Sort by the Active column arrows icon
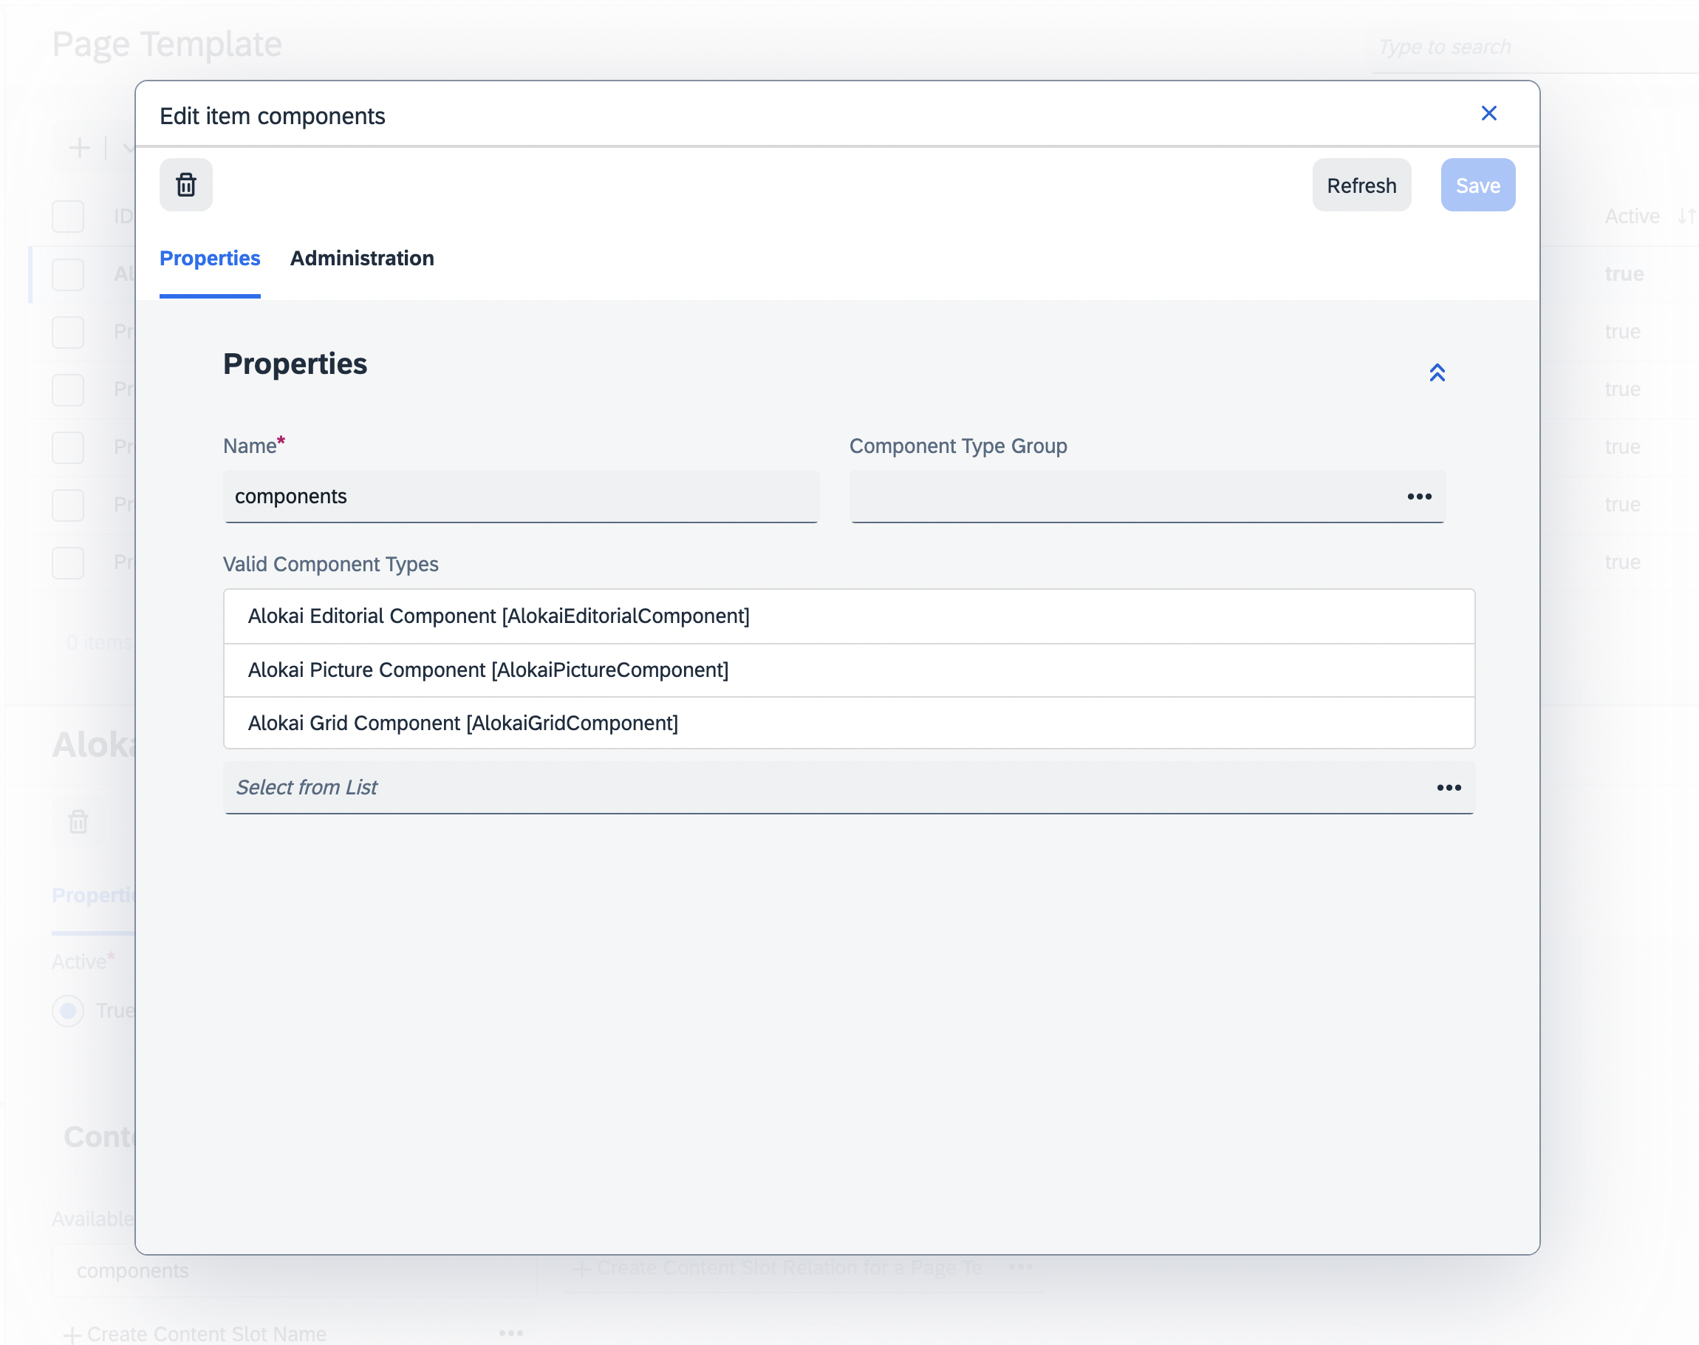 click(1686, 217)
